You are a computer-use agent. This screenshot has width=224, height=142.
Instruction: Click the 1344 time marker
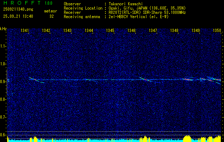coord(89,30)
